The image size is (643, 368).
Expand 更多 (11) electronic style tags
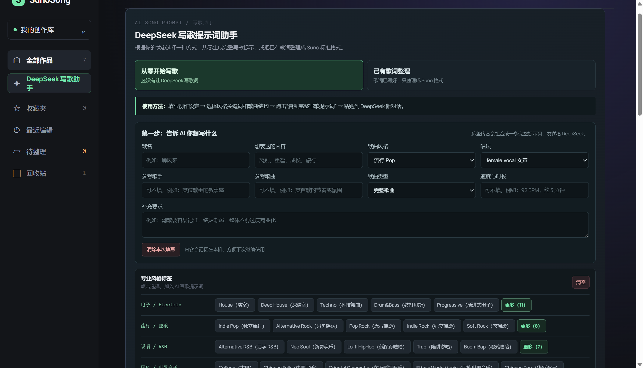pos(517,305)
